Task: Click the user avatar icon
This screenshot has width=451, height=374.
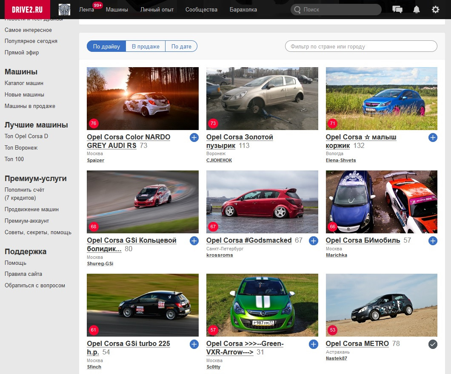Action: coord(64,9)
